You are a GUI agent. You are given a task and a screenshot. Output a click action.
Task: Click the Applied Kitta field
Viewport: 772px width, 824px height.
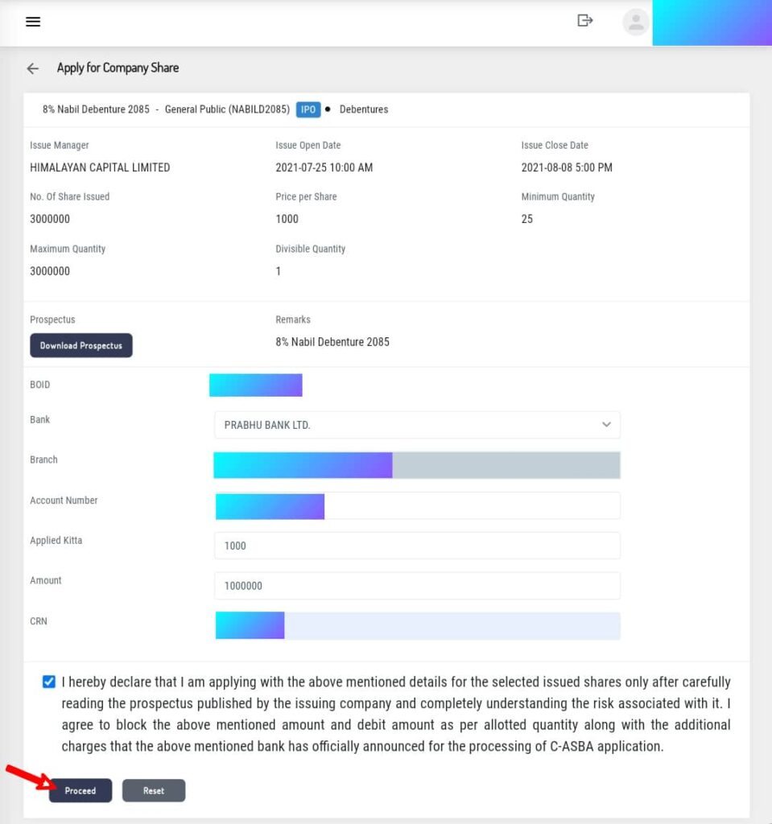pos(417,545)
